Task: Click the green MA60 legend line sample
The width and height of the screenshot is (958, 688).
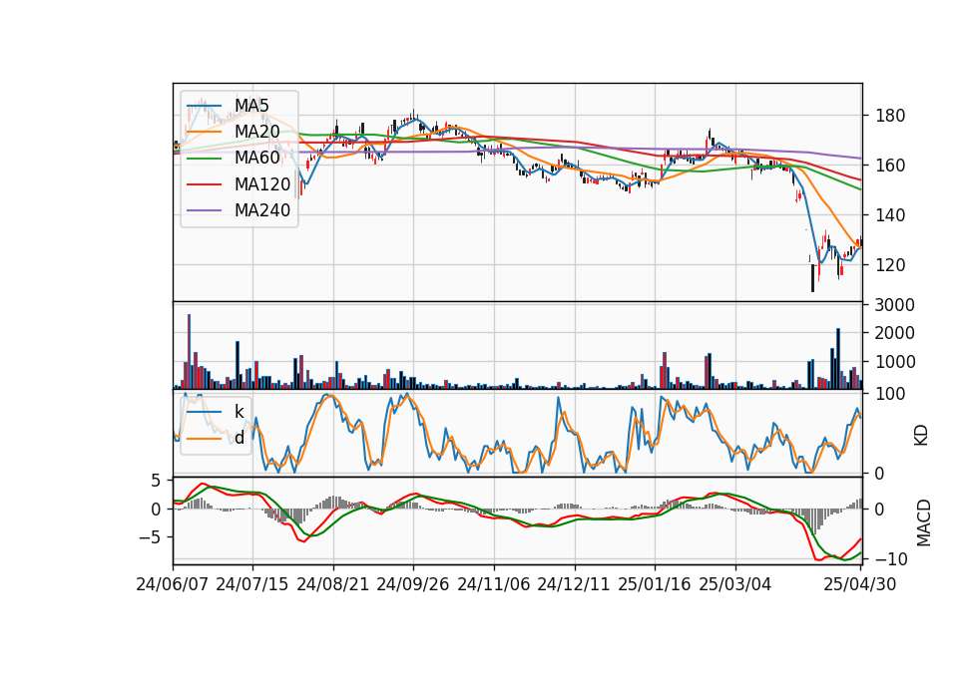Action: [x=205, y=159]
